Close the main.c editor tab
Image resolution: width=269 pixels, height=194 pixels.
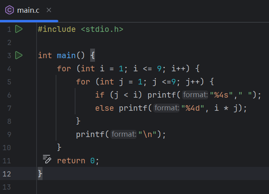(x=48, y=10)
